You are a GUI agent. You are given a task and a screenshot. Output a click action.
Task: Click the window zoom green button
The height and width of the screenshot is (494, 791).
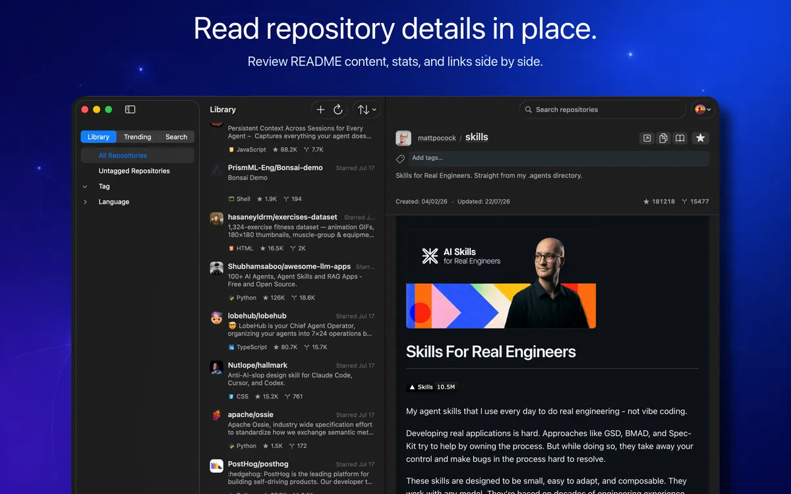[109, 109]
